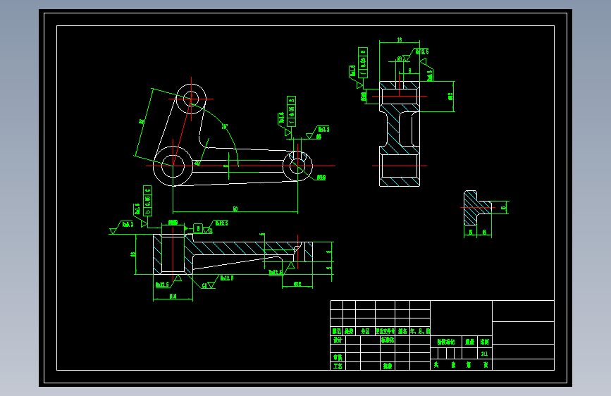Screen dimensions: 611x396
Task: Click the "比例" cell in the title block
Action: pyautogui.click(x=485, y=342)
